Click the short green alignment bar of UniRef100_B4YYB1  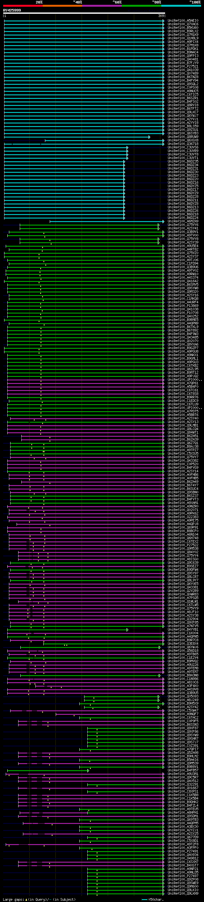(x=68, y=630)
